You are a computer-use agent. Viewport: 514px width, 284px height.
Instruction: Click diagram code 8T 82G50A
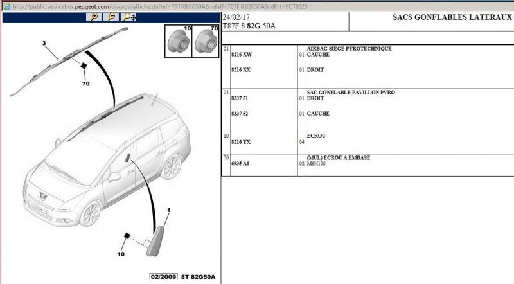[x=198, y=276]
